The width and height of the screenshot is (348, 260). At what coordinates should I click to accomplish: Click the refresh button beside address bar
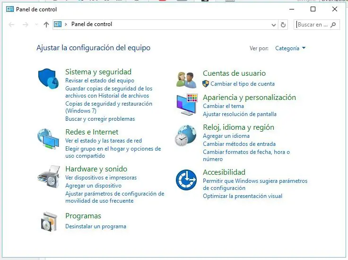click(x=283, y=25)
